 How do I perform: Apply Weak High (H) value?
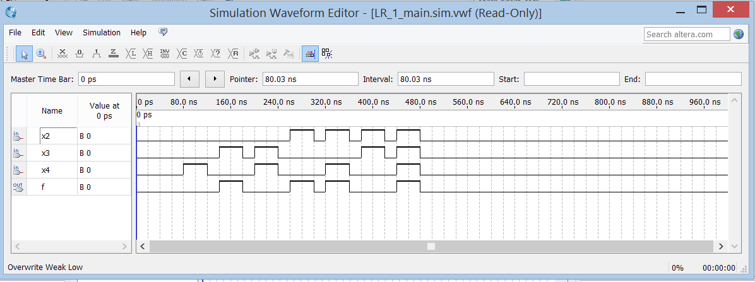click(148, 54)
